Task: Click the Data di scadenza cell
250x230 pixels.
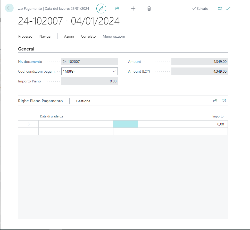Action: point(76,124)
